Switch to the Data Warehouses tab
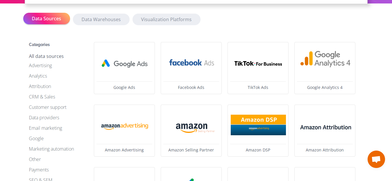This screenshot has width=392, height=181. pos(101,19)
